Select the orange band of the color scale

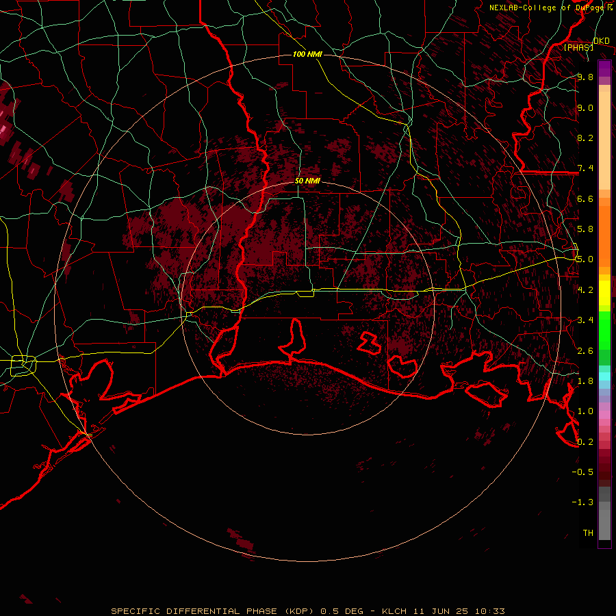[x=604, y=232]
